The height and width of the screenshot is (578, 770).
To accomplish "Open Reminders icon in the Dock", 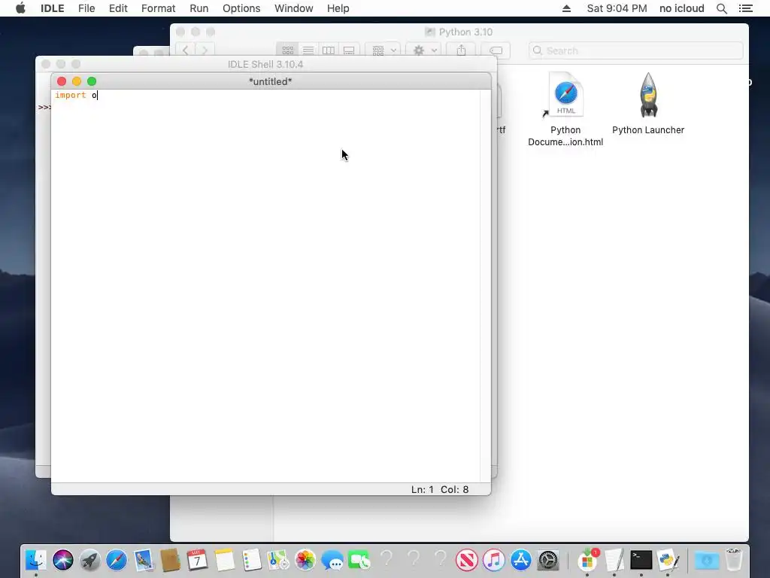I will [x=251, y=560].
